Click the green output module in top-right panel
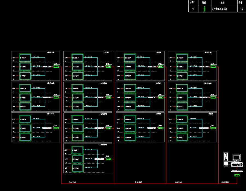This screenshot has width=246, height=191. point(213,67)
